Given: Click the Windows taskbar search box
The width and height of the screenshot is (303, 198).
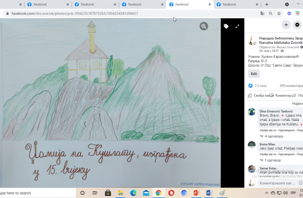Looking at the screenshot, I should (x=38, y=193).
